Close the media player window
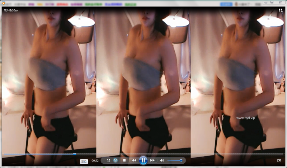The width and height of the screenshot is (287, 168). click(x=280, y=3)
